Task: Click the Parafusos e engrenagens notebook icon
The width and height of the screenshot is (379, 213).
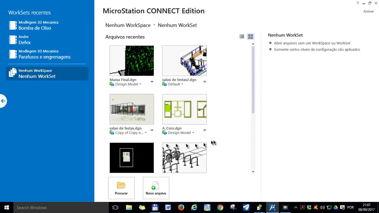Action: [x=13, y=54]
